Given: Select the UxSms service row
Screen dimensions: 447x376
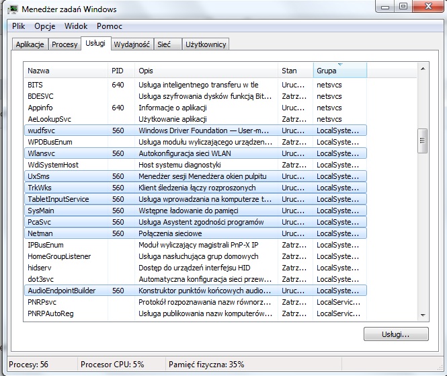Looking at the screenshot, I should point(196,176).
